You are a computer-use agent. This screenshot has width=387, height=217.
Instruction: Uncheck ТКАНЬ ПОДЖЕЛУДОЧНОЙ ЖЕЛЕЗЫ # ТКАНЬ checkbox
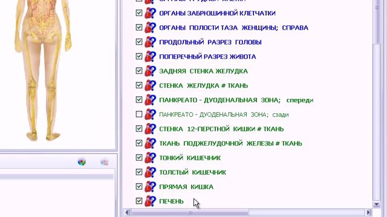(139, 143)
